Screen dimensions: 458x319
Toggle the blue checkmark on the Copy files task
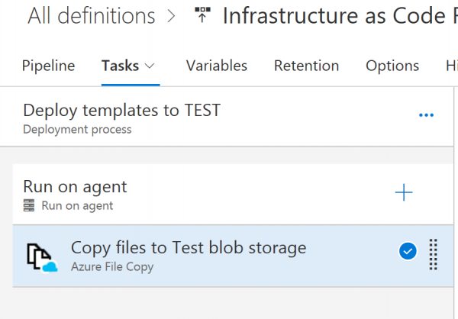point(408,250)
